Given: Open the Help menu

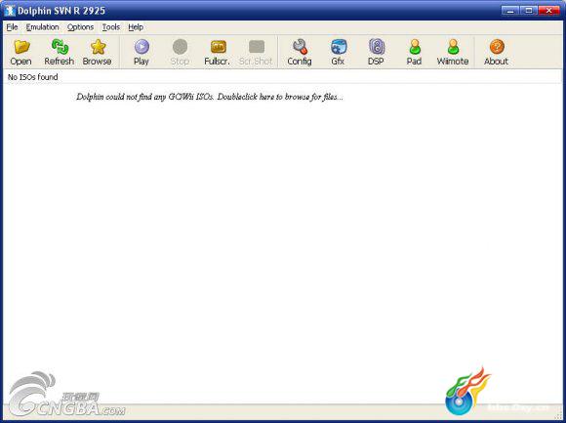Looking at the screenshot, I should tap(136, 27).
